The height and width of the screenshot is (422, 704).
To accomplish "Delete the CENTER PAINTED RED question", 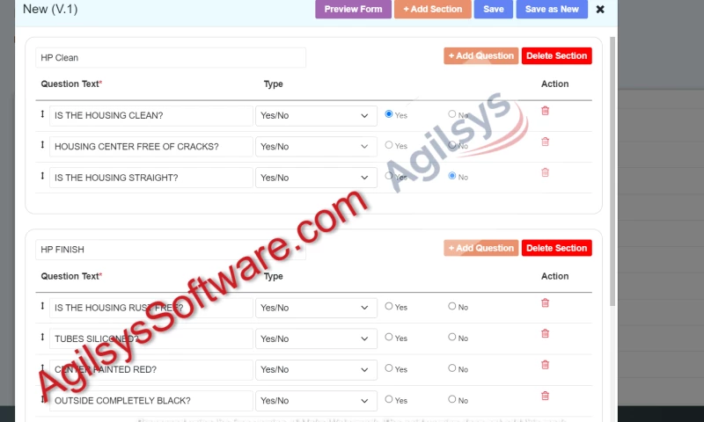I will [x=545, y=365].
